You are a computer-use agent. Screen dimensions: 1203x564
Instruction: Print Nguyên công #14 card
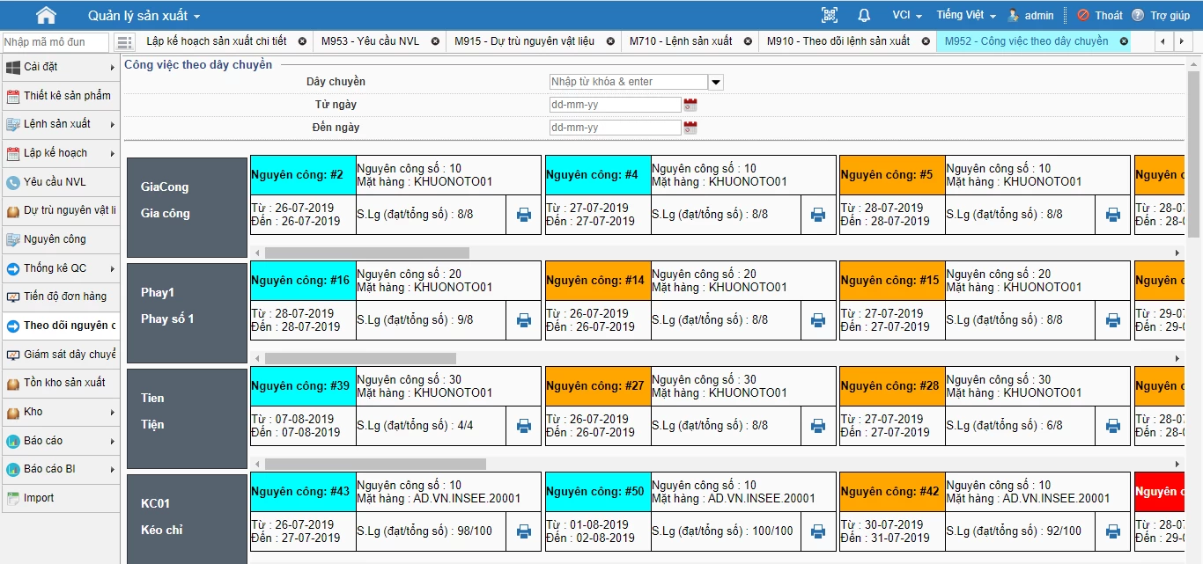pos(818,319)
